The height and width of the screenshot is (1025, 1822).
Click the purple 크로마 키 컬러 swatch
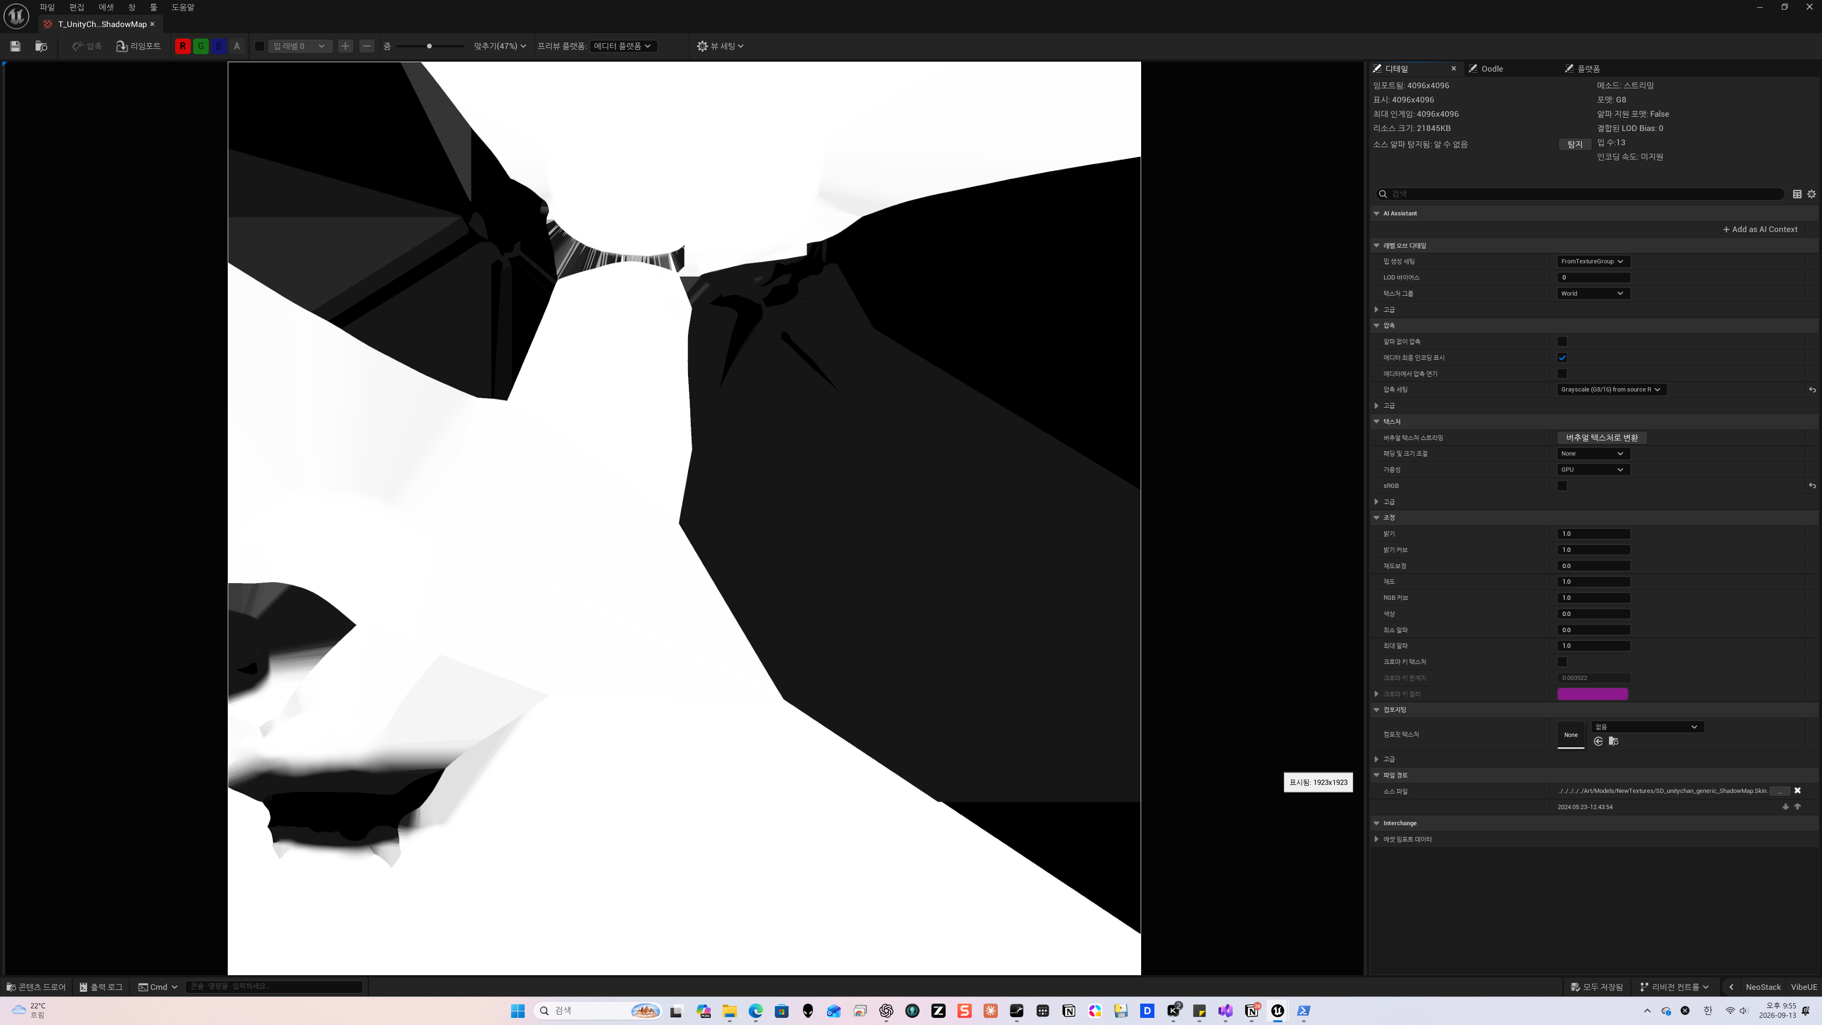pyautogui.click(x=1593, y=694)
